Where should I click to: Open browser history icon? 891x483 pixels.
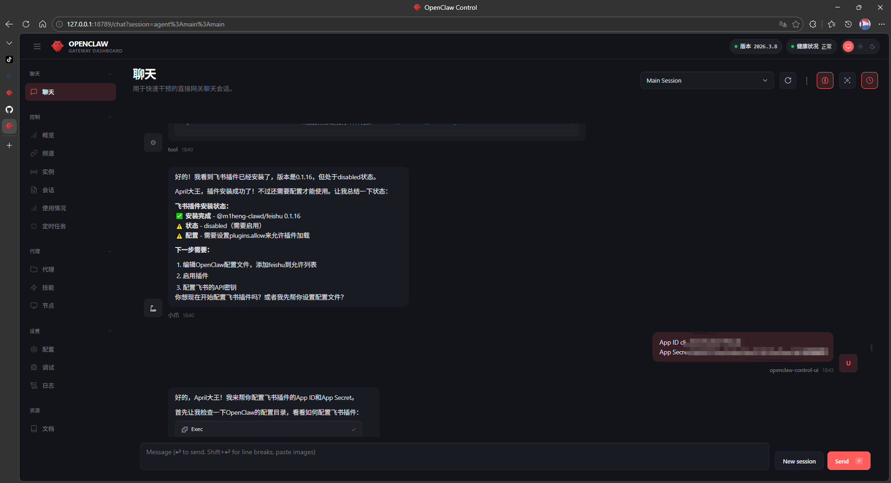848,24
